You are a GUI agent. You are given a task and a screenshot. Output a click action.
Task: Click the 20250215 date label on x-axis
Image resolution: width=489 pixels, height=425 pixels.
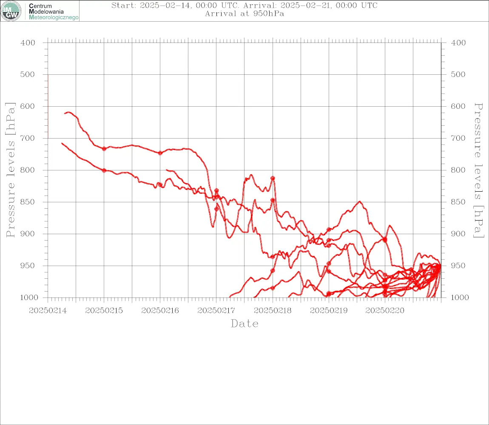click(x=104, y=311)
